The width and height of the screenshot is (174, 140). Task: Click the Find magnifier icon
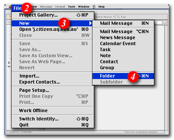[118, 17]
